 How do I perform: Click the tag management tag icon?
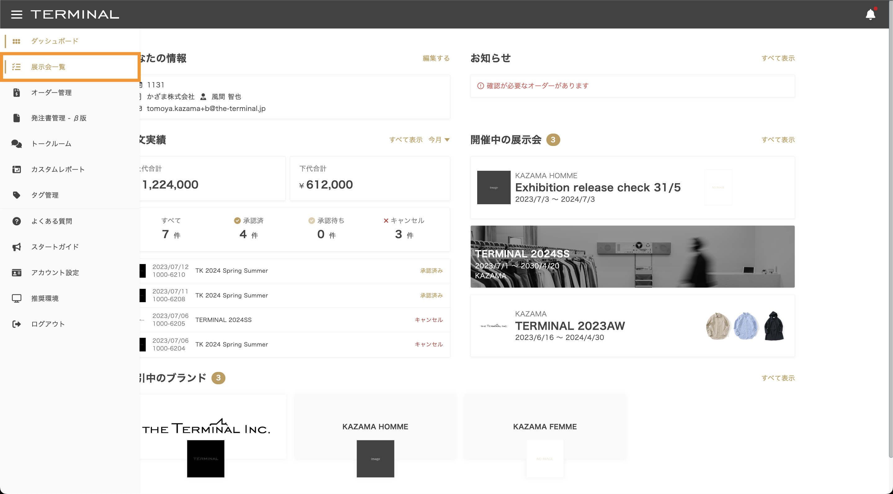coord(16,195)
